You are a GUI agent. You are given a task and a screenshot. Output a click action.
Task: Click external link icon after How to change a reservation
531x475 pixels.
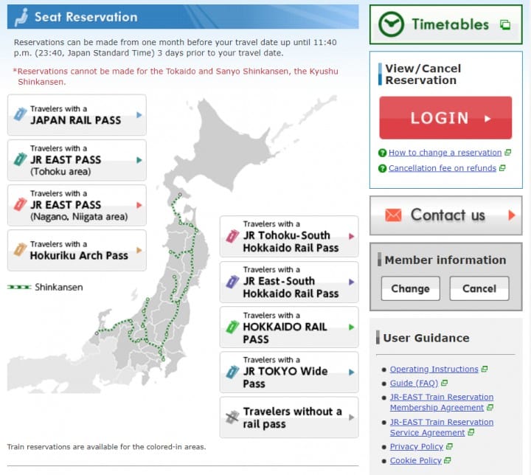coord(507,153)
